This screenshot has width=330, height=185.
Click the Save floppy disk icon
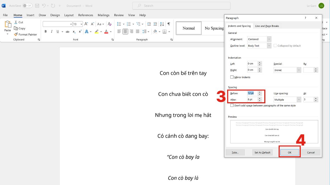tap(37, 5)
